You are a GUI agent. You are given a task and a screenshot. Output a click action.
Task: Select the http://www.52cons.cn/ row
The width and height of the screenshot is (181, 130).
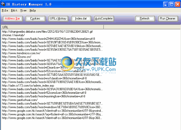coord(17,57)
